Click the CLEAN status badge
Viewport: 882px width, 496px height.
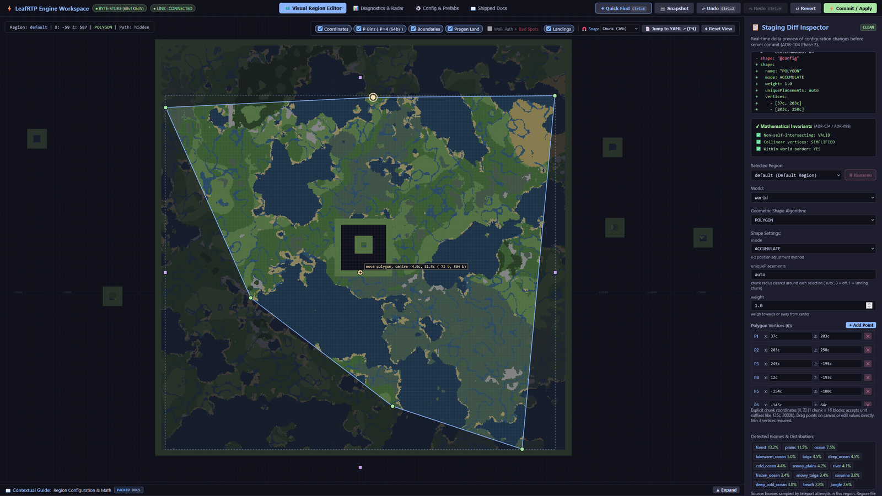click(x=868, y=27)
